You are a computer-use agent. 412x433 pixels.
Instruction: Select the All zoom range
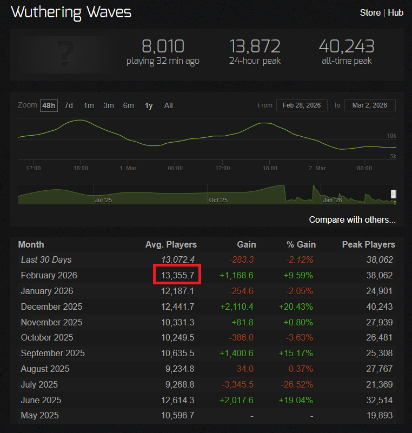click(x=169, y=105)
